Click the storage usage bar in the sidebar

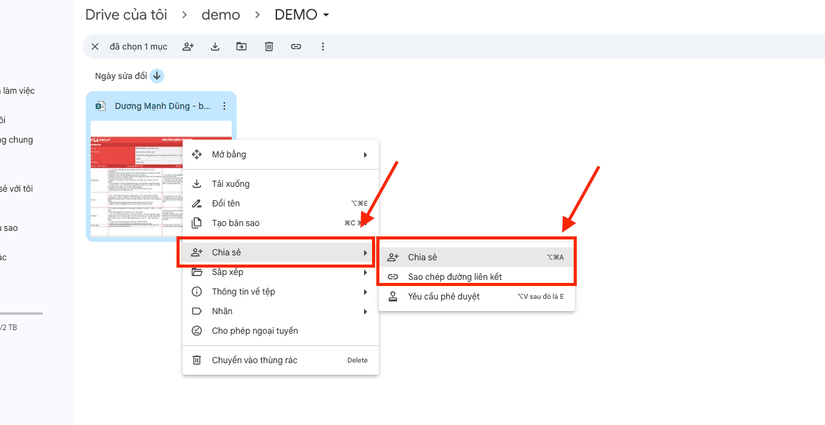pyautogui.click(x=21, y=314)
